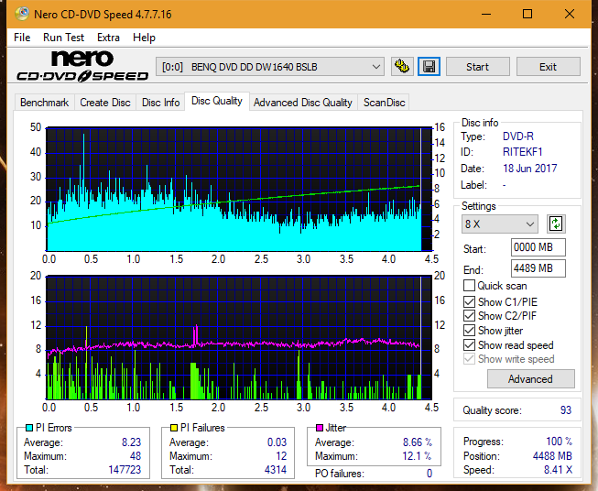Click the disc ID RITEKF1 text

click(x=522, y=152)
